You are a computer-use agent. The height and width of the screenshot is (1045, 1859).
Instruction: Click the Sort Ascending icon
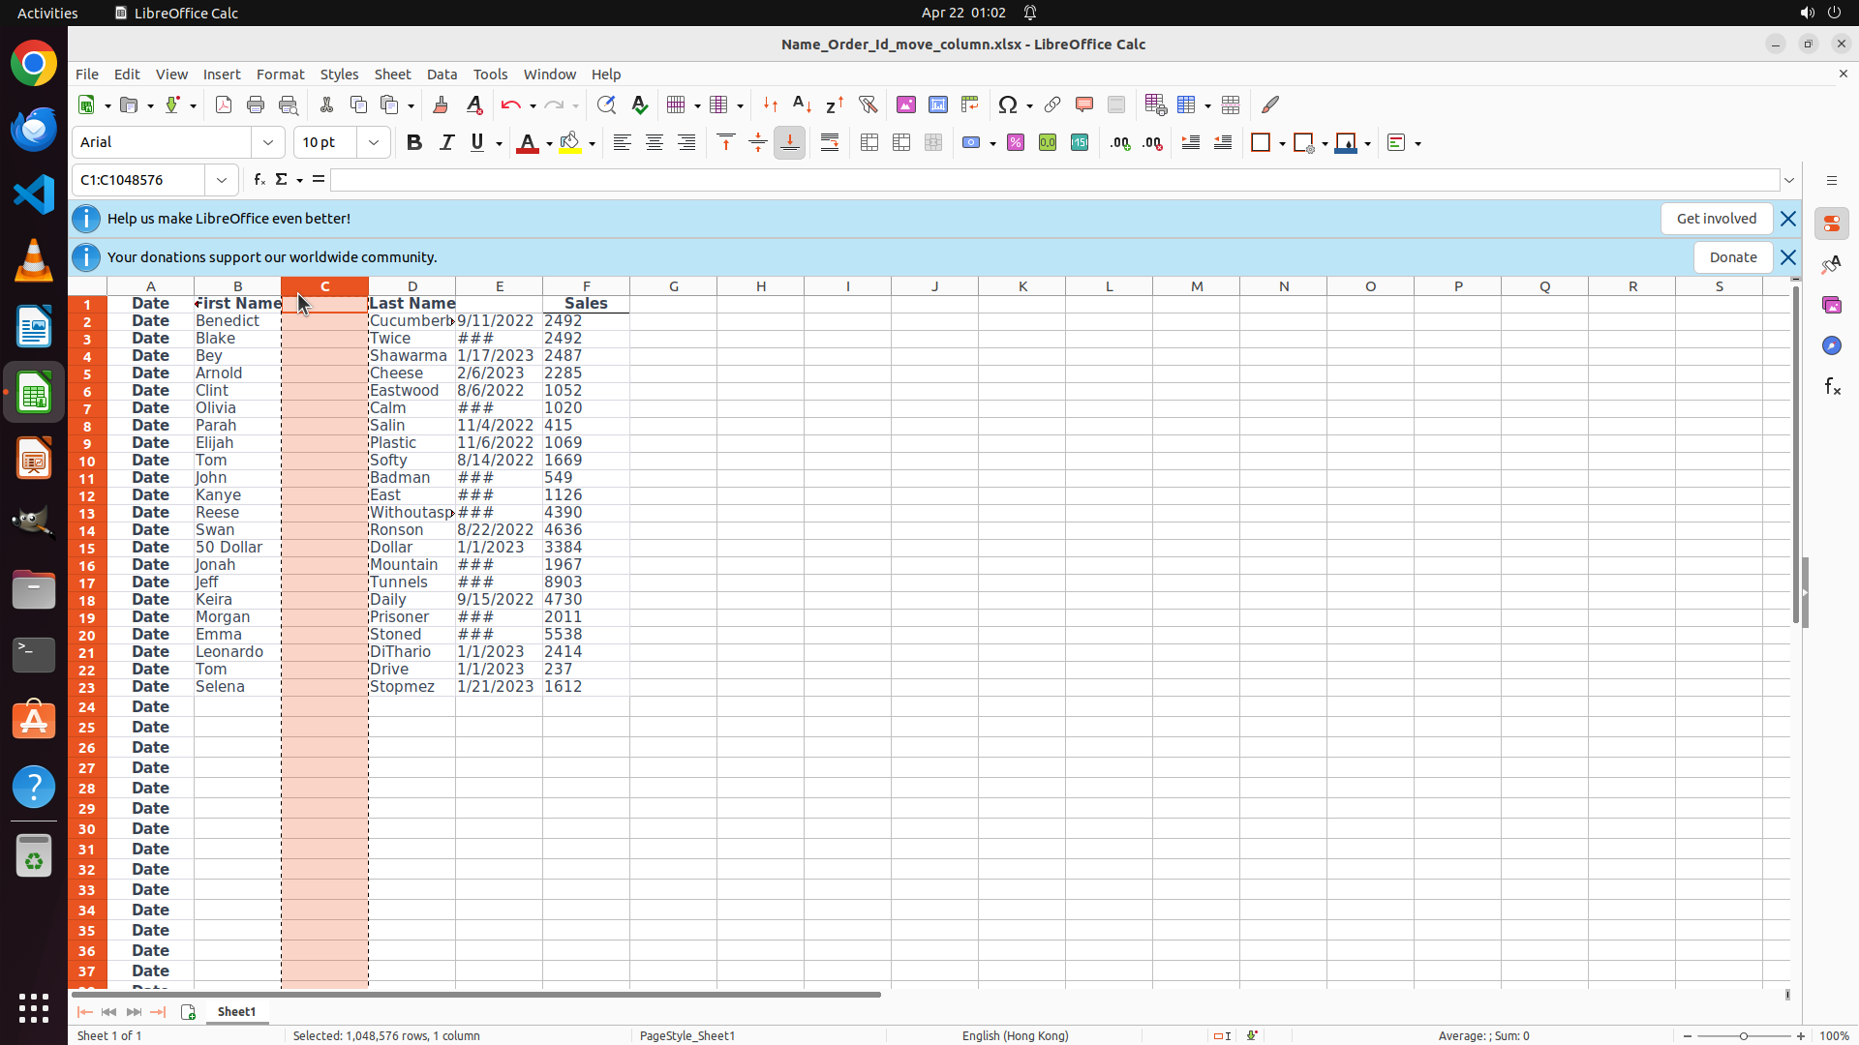[x=802, y=104]
